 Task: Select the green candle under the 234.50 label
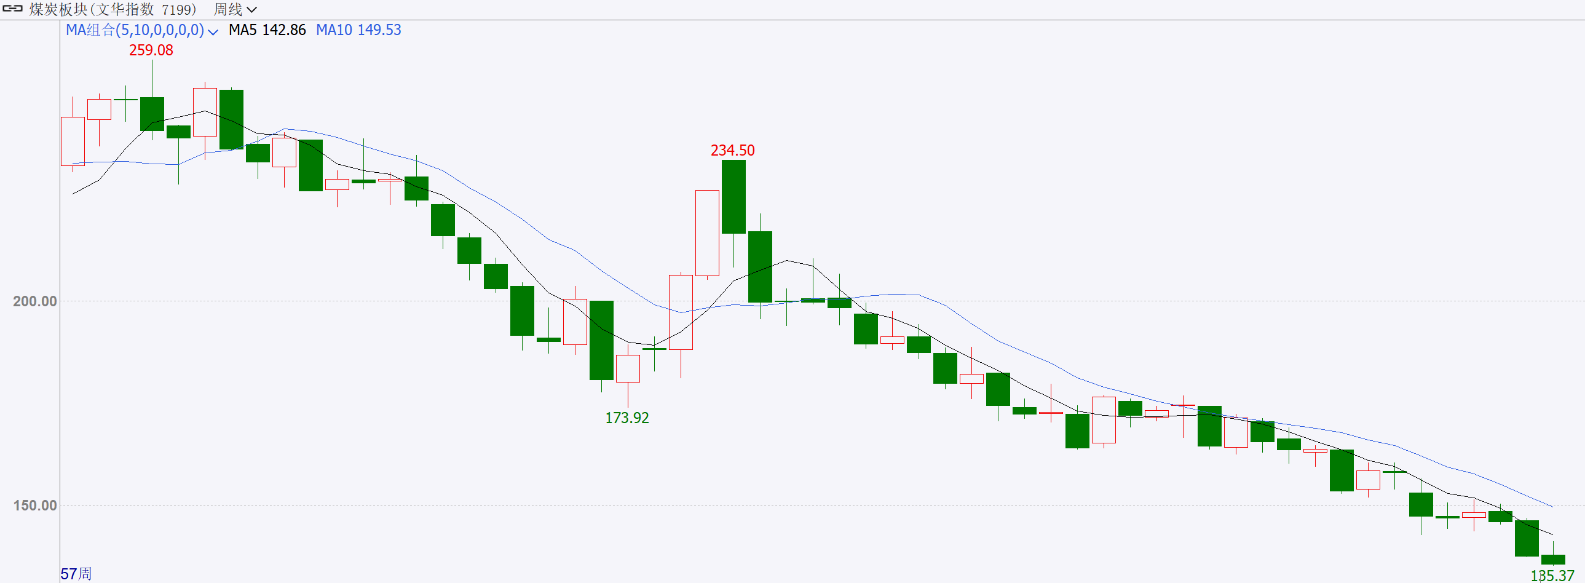[733, 197]
